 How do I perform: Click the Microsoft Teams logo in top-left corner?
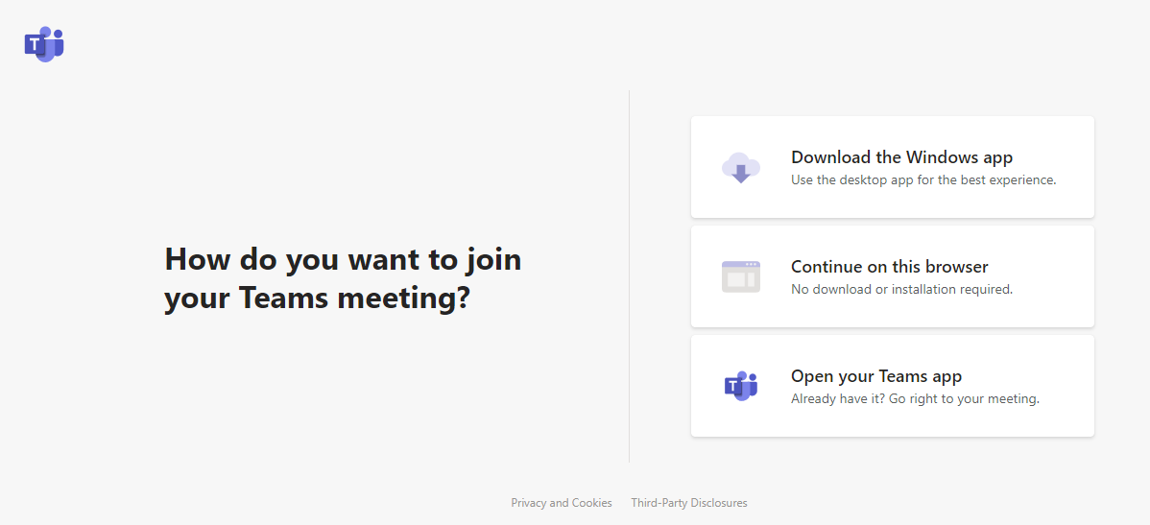pos(44,44)
